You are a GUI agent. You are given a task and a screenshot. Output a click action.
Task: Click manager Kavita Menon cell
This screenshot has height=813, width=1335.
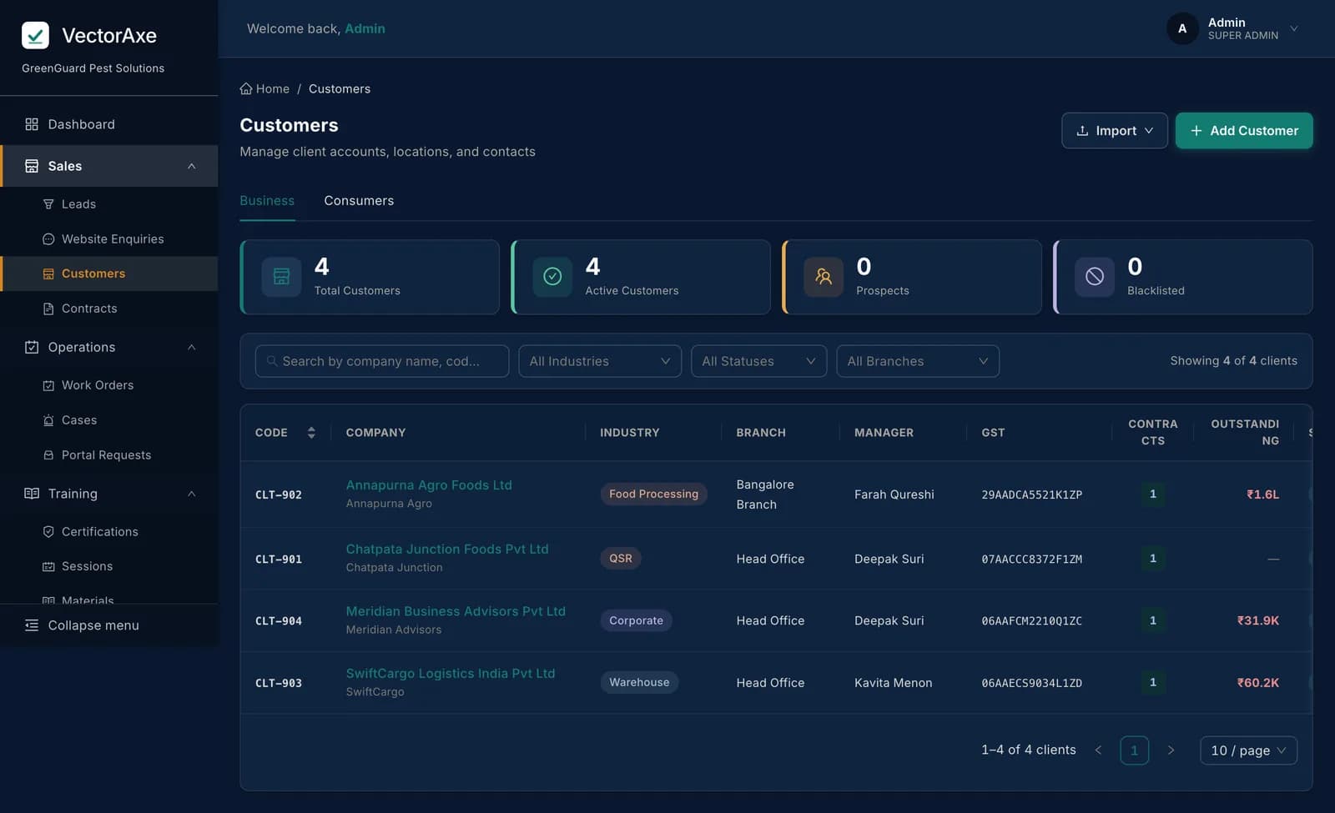coord(893,683)
